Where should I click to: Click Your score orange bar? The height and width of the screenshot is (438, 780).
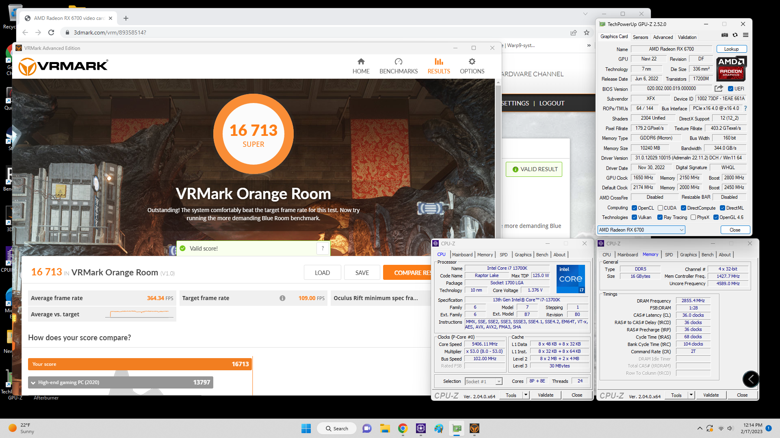(x=140, y=364)
